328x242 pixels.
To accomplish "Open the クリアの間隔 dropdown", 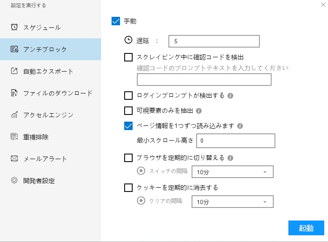I will [232, 202].
